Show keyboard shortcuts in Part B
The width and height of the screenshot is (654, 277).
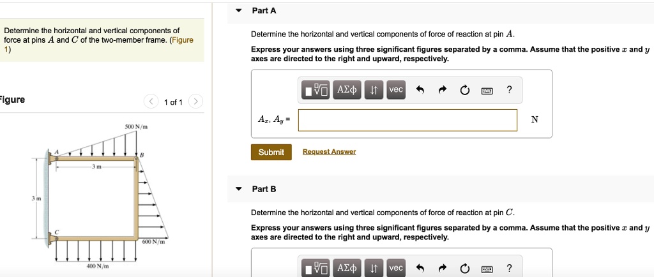pos(487,269)
